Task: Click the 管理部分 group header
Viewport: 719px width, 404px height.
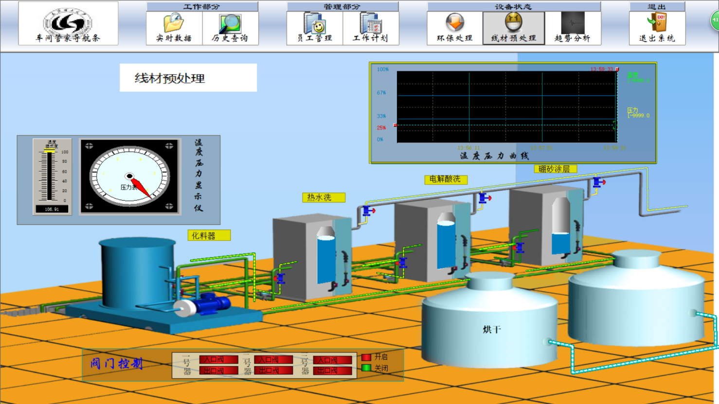Action: click(342, 7)
